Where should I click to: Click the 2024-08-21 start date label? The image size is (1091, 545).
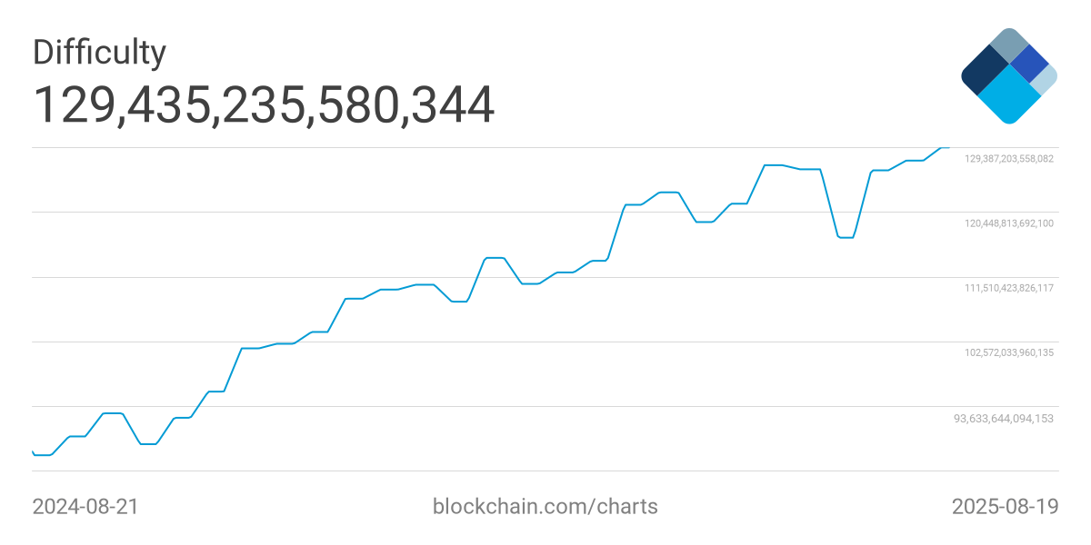tap(85, 506)
